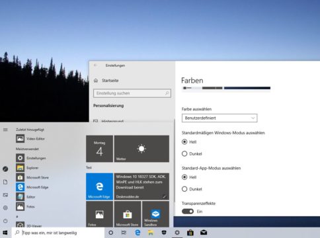The height and width of the screenshot is (238, 320).
Task: Open File Explorer from the taskbar
Action: (x=151, y=233)
